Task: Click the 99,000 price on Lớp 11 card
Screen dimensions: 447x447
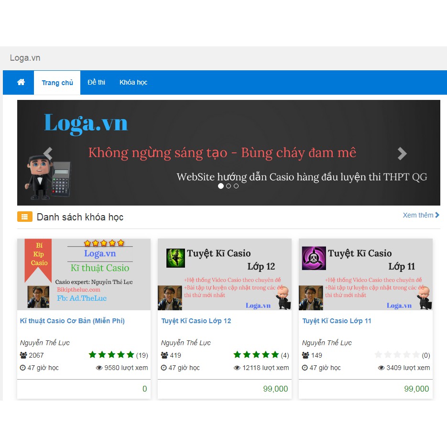Action: 416,389
